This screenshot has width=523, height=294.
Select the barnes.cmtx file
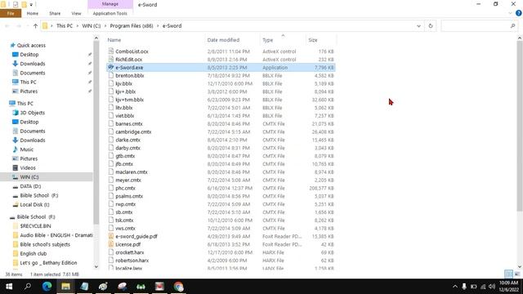point(129,123)
